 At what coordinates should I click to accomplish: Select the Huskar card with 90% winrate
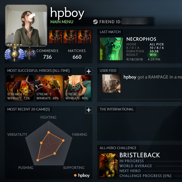click(78, 88)
